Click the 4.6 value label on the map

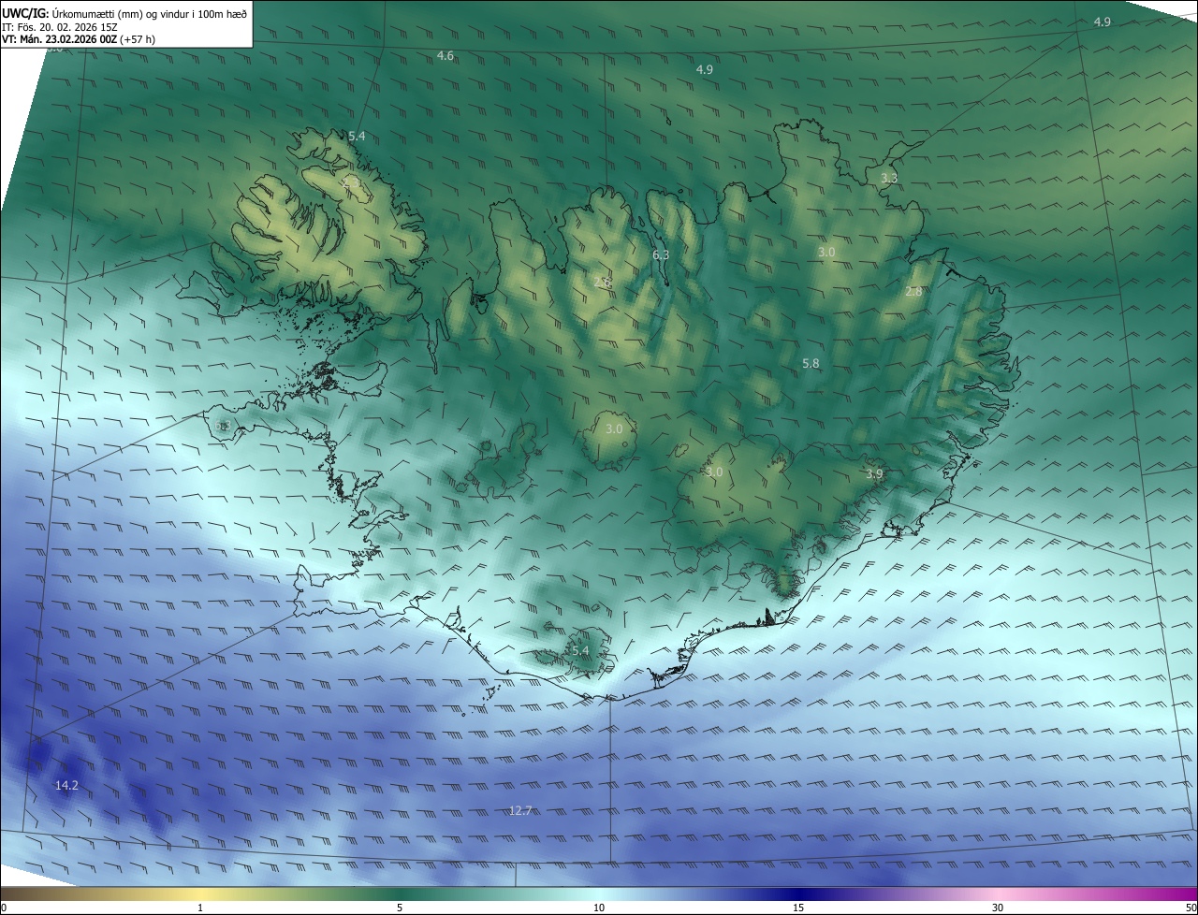[x=446, y=56]
